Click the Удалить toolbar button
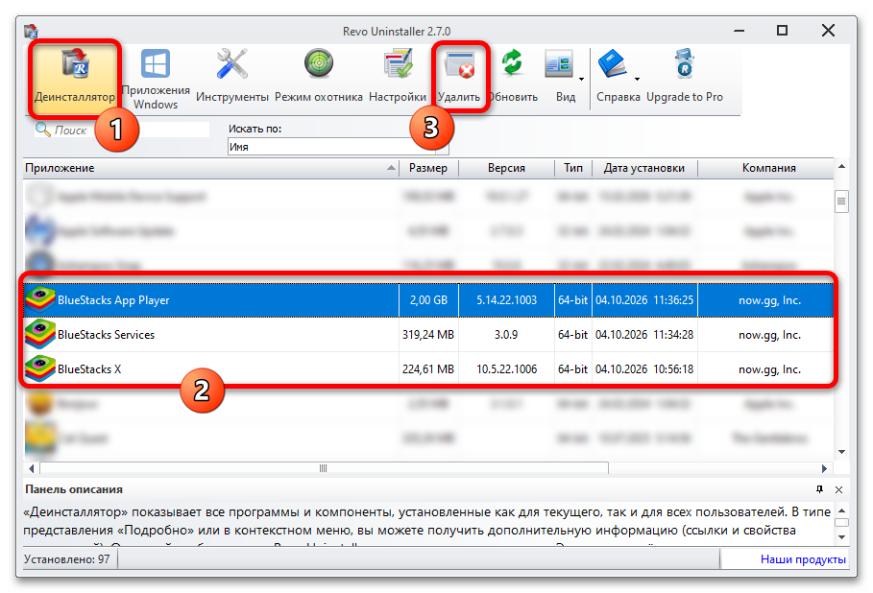This screenshot has width=873, height=593. [459, 78]
